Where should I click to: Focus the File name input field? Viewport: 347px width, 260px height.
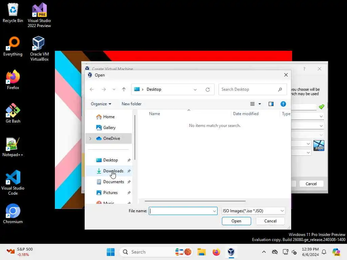click(x=181, y=211)
